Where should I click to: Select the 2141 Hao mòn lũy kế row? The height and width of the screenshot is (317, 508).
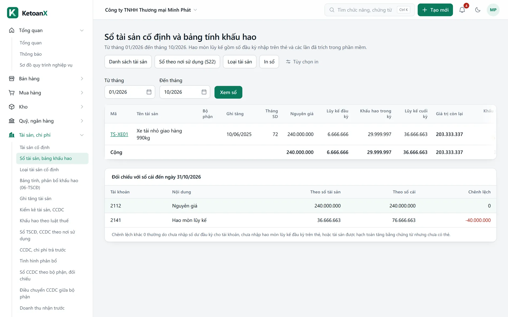coord(300,220)
